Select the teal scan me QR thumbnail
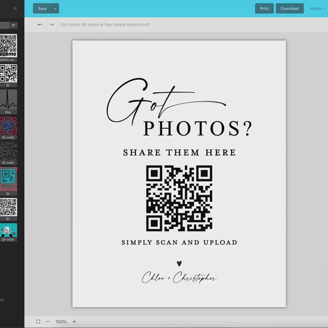The width and height of the screenshot is (328, 328). point(8,180)
